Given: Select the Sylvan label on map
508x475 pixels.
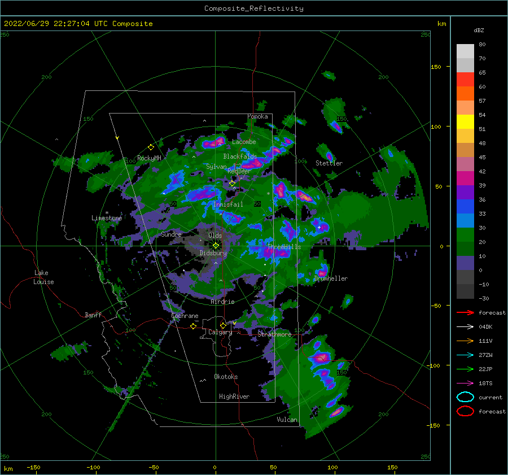Looking at the screenshot, I should tap(216, 167).
